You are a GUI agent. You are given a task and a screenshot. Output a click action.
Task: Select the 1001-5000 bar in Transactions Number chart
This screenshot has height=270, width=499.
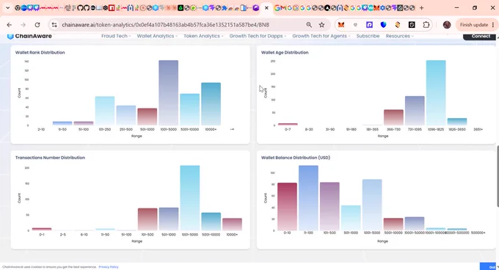(x=189, y=198)
